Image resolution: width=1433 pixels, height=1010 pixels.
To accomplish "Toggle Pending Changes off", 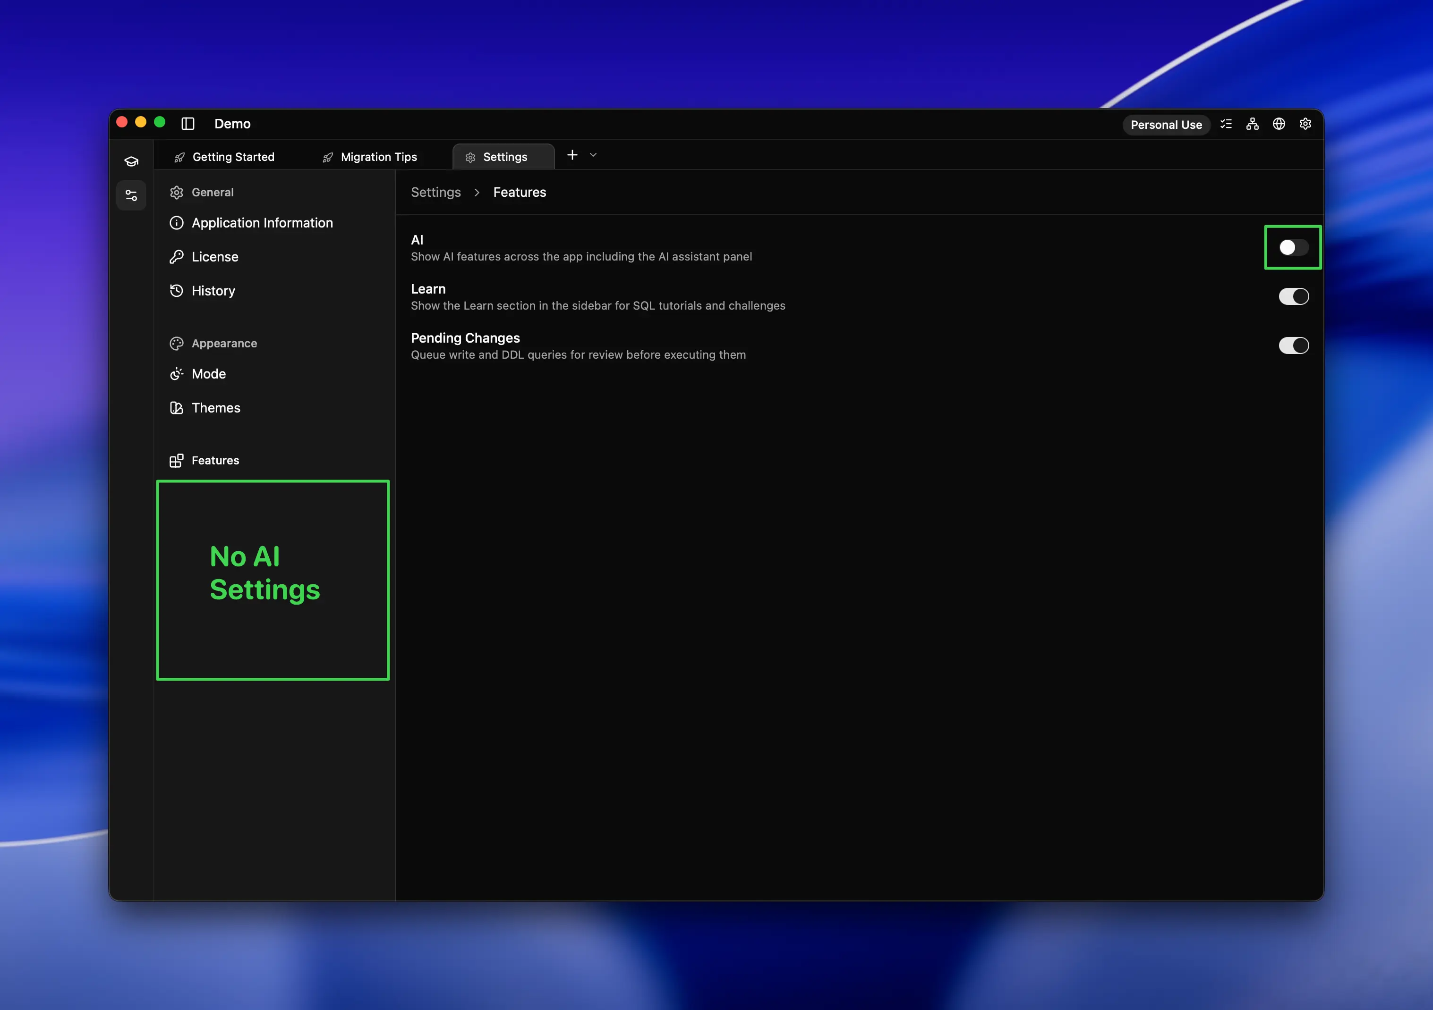I will (1293, 345).
